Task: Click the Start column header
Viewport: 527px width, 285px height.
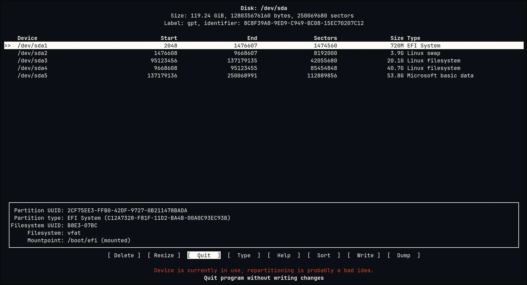Action: pyautogui.click(x=169, y=38)
